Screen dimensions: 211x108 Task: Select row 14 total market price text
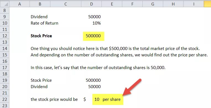115,49
